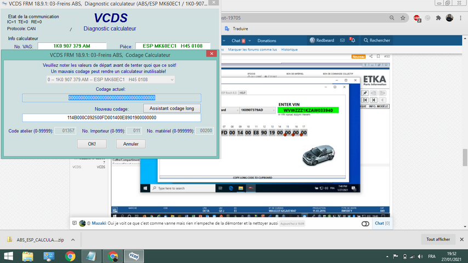
Task: Click the zoom icon in Chrome address bar
Action: [392, 18]
